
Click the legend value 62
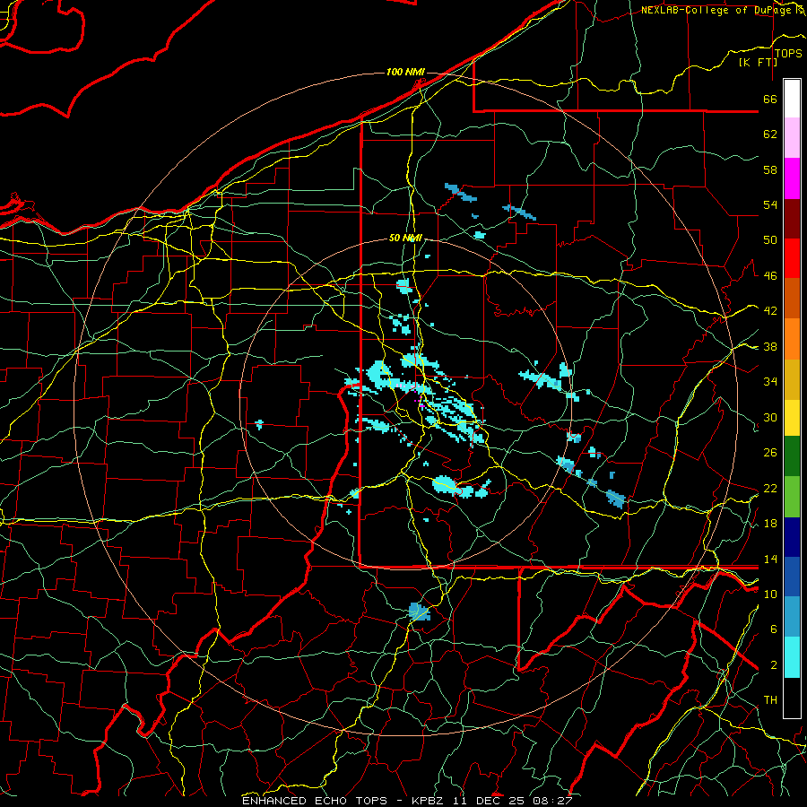pos(770,134)
